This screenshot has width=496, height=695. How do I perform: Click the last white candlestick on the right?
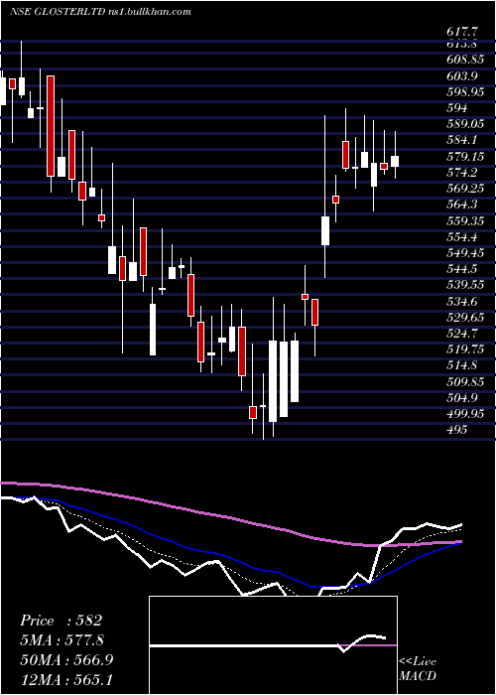coord(395,161)
